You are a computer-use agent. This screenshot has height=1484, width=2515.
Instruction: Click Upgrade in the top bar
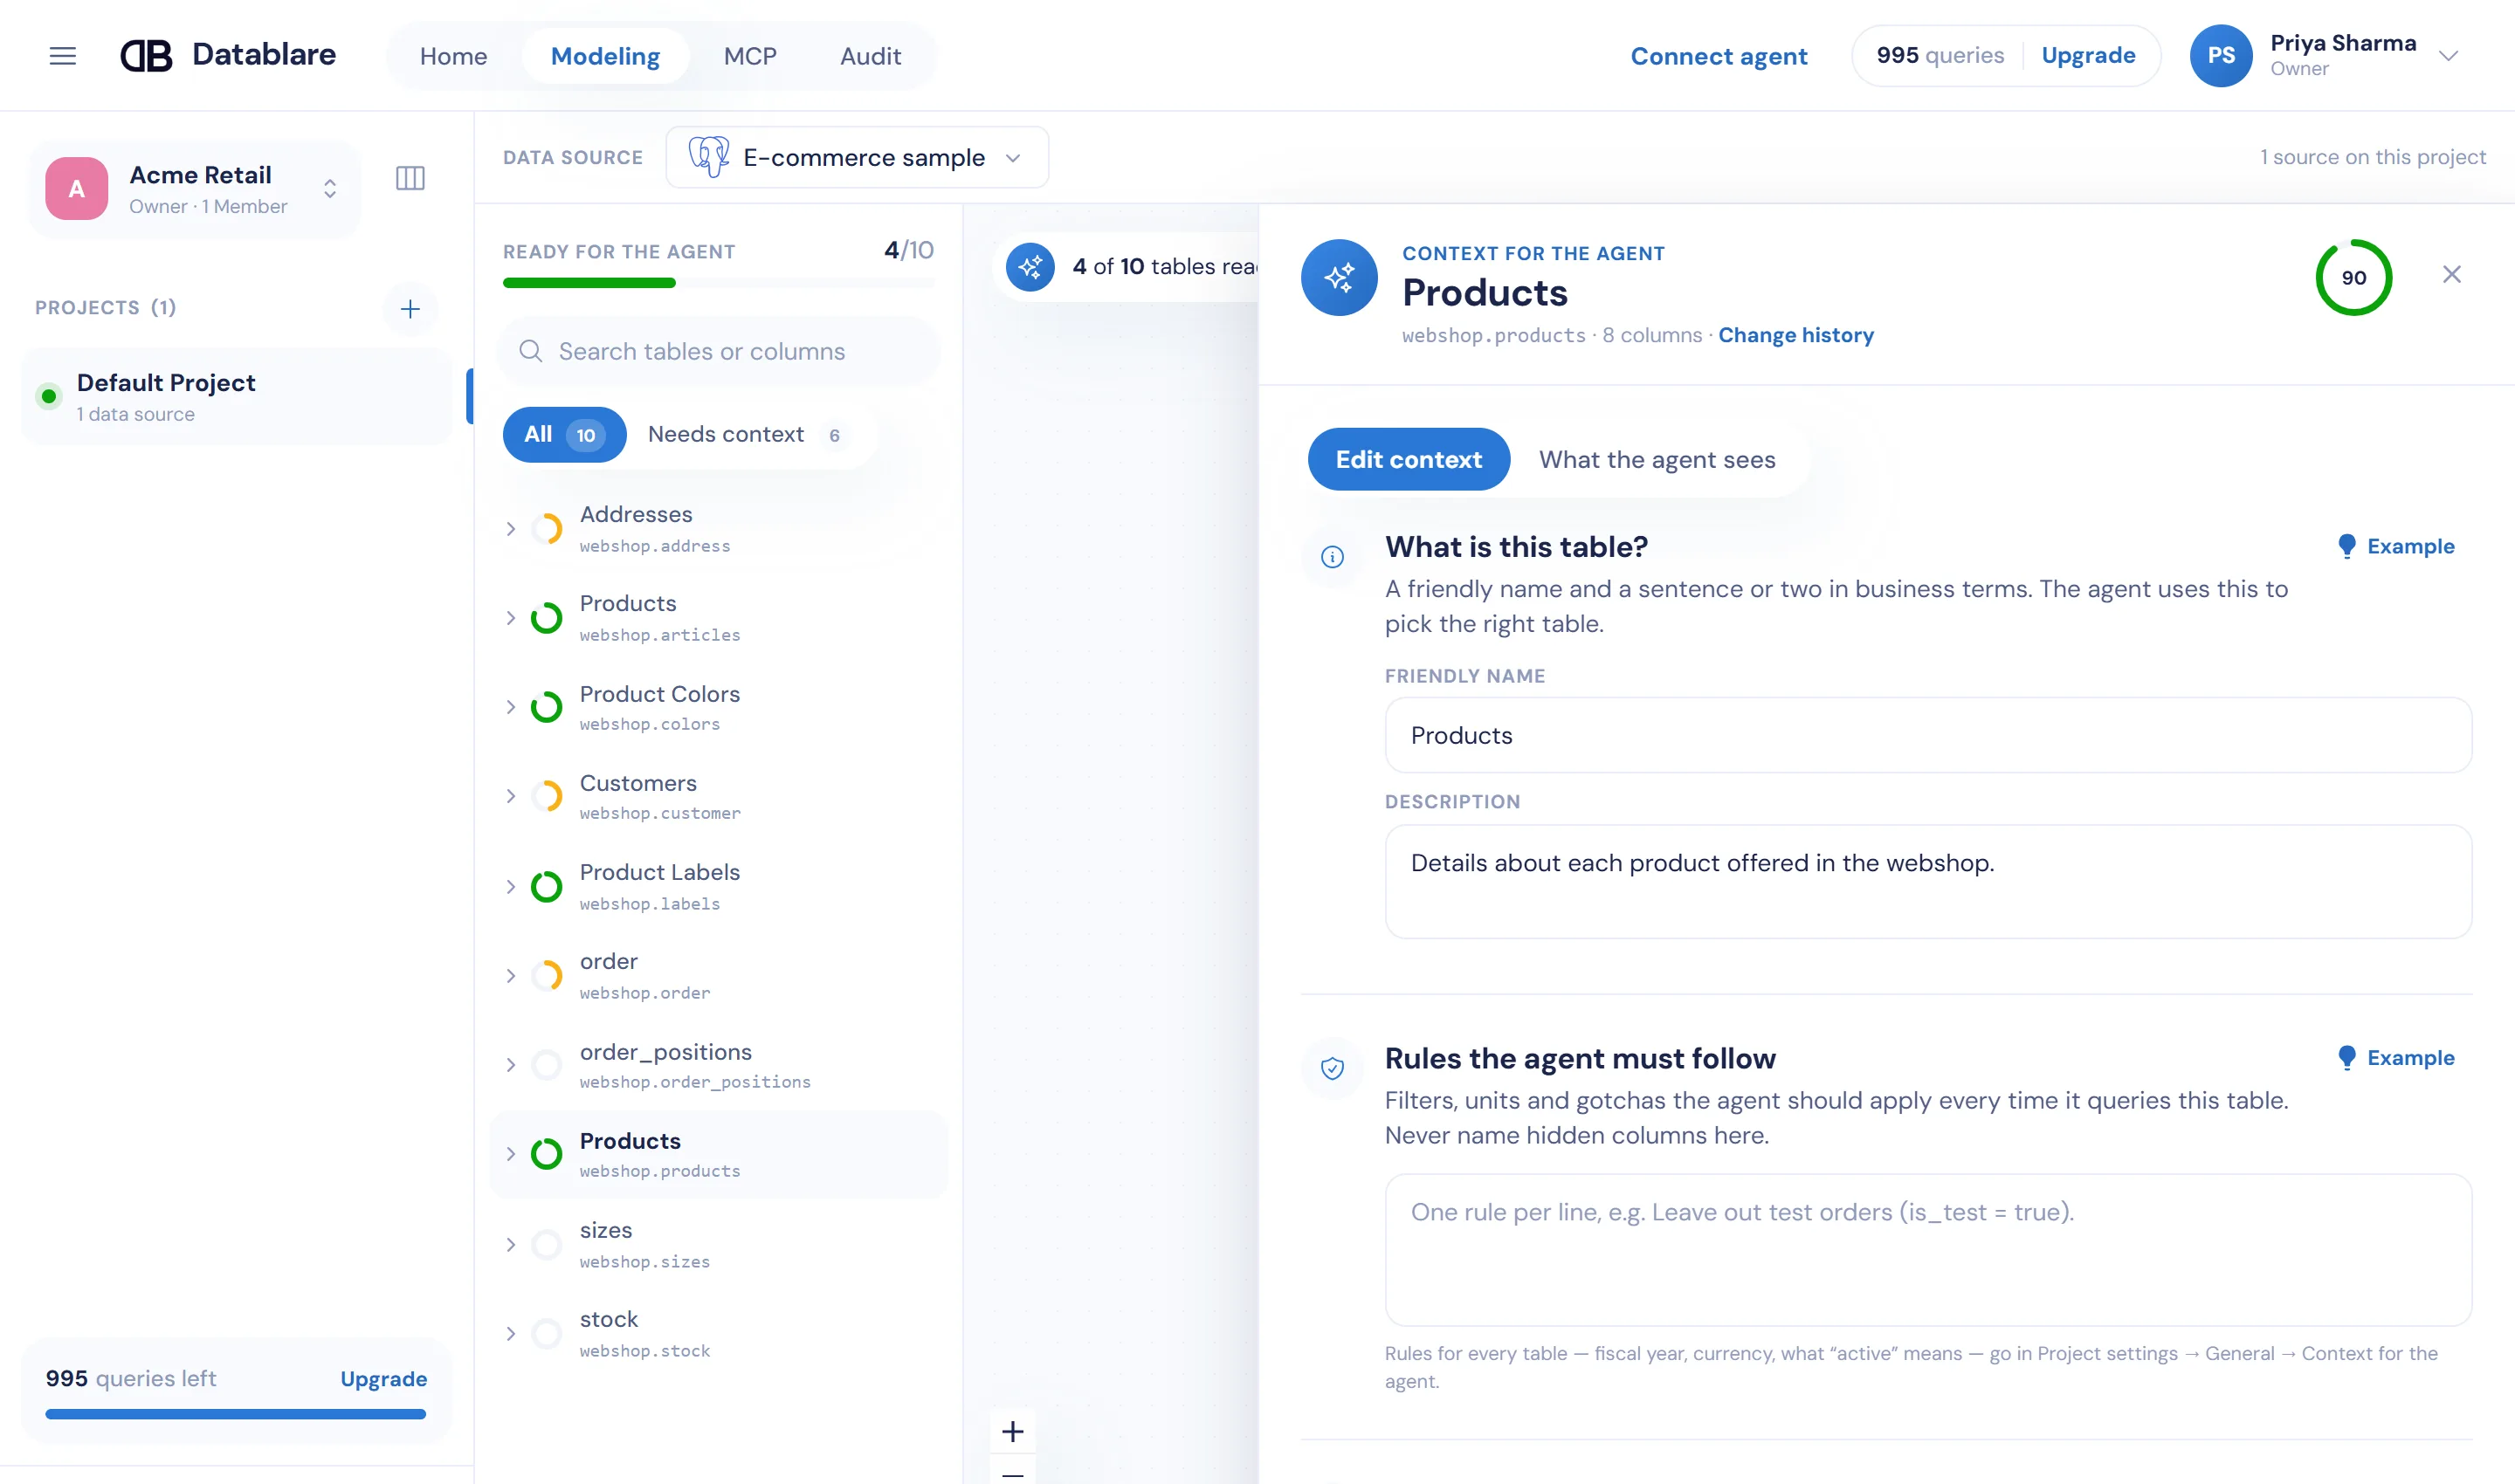[x=2088, y=55]
